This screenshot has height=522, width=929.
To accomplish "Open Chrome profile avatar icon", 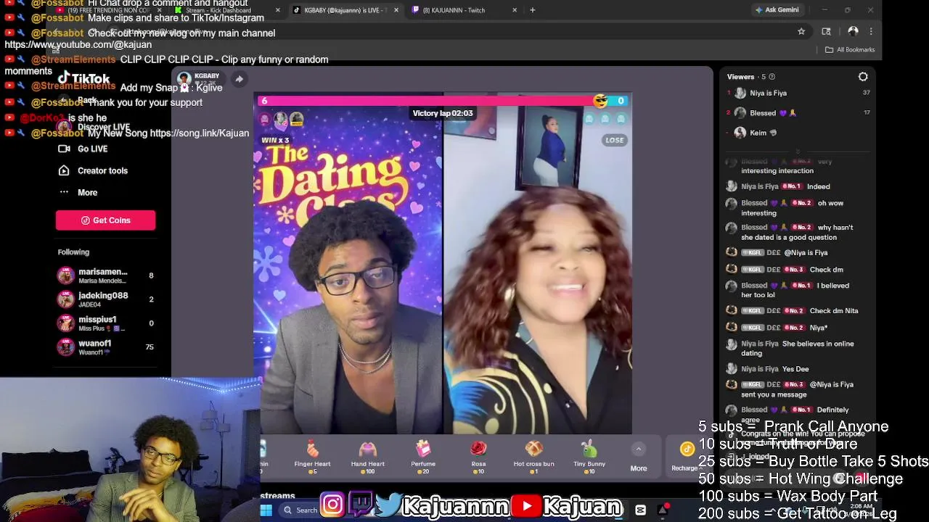I will [x=853, y=31].
